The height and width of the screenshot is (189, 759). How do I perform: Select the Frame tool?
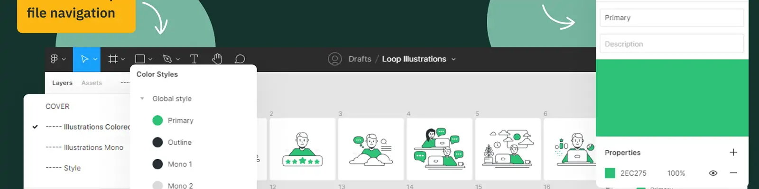pos(112,59)
